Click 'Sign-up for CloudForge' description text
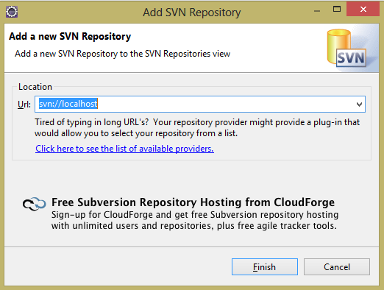 pos(195,220)
